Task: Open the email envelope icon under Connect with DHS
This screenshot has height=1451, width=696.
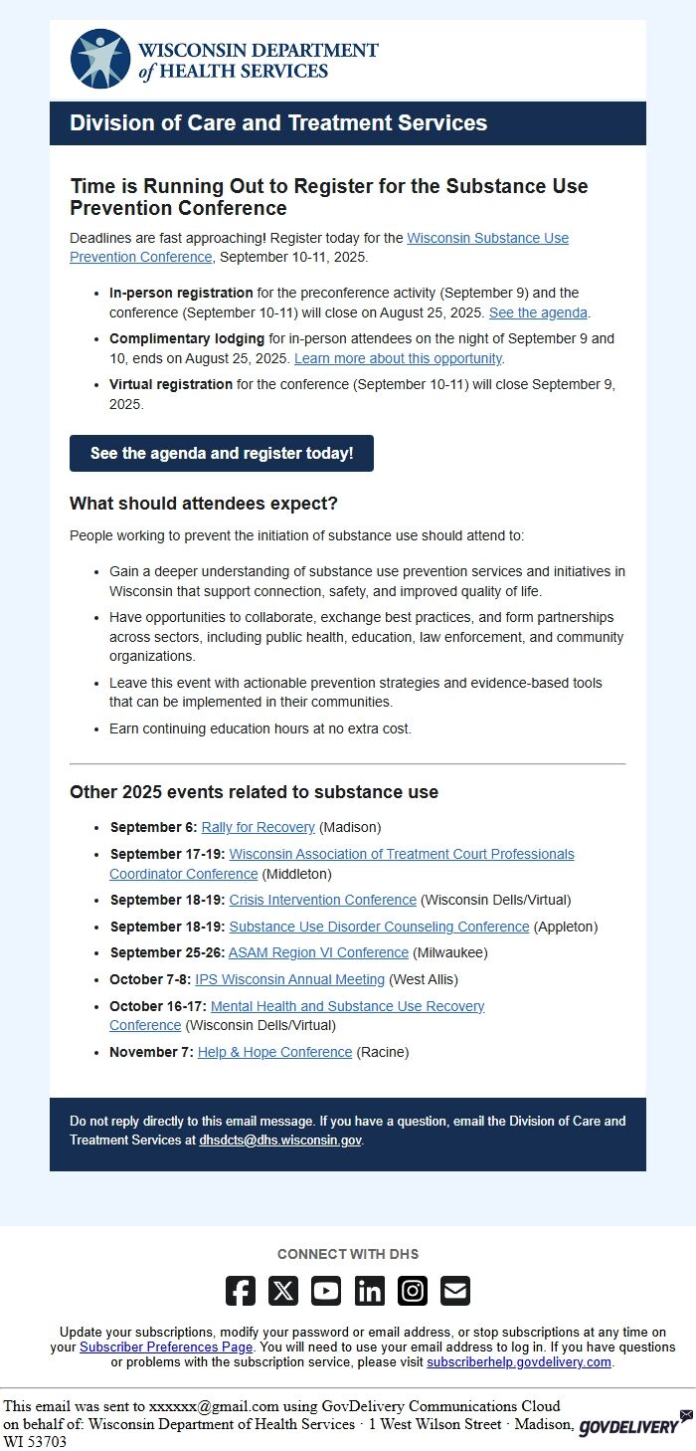Action: click(x=454, y=1291)
